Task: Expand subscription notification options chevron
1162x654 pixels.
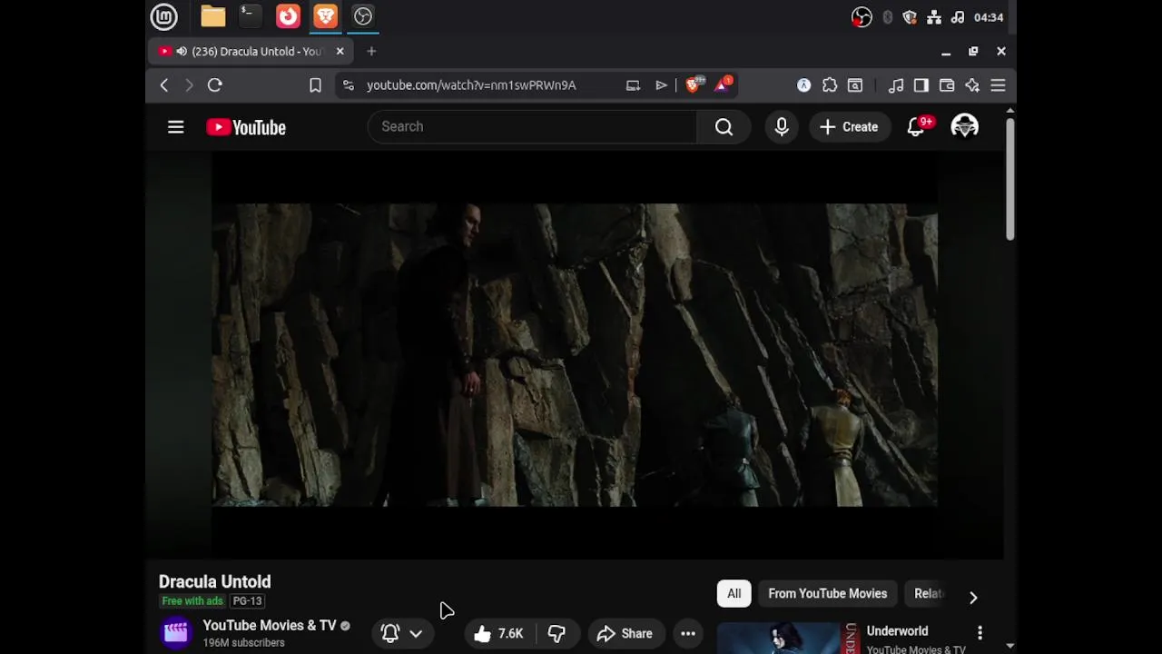Action: [416, 634]
